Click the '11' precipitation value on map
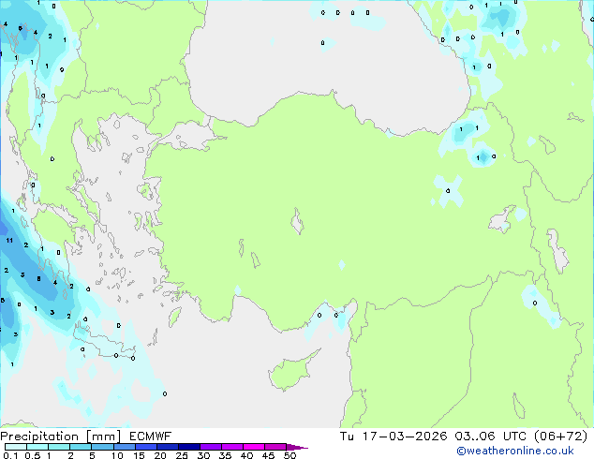 click(x=9, y=240)
